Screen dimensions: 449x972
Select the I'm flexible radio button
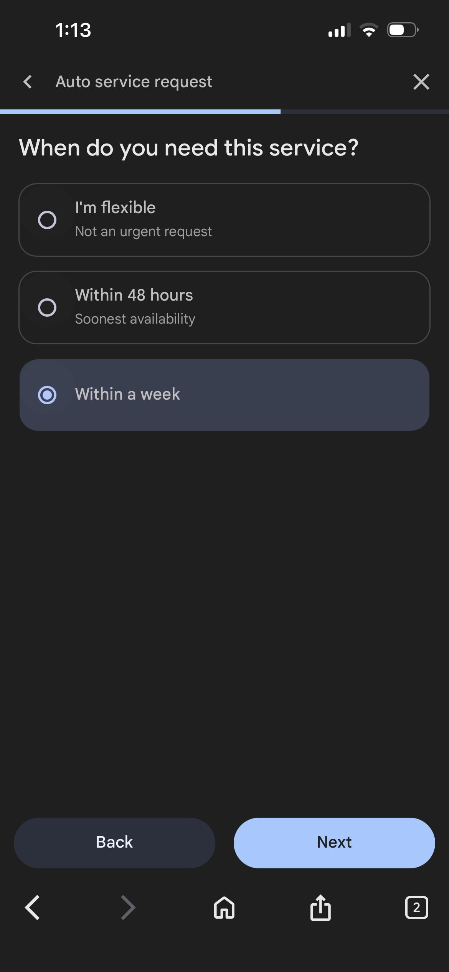47,220
